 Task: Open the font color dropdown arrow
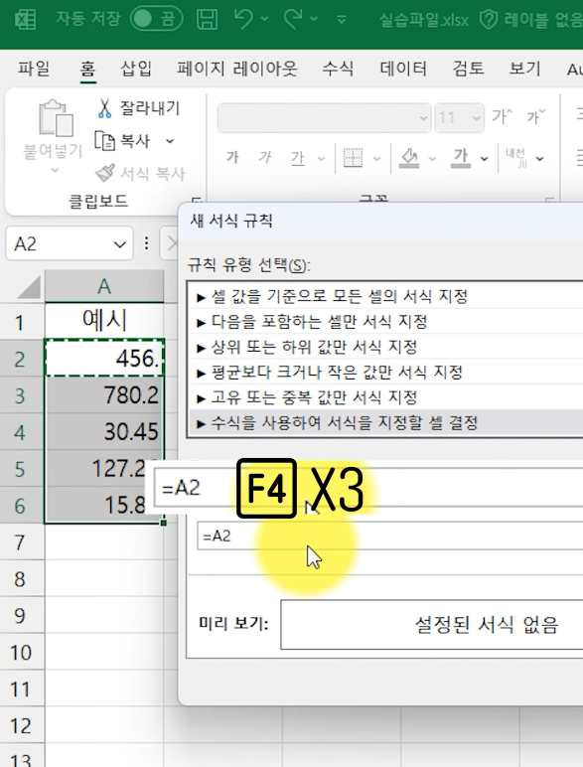[485, 159]
